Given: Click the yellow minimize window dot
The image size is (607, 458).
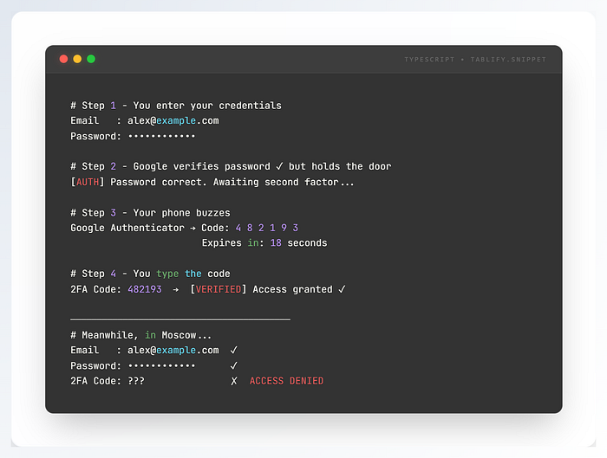Looking at the screenshot, I should click(77, 59).
